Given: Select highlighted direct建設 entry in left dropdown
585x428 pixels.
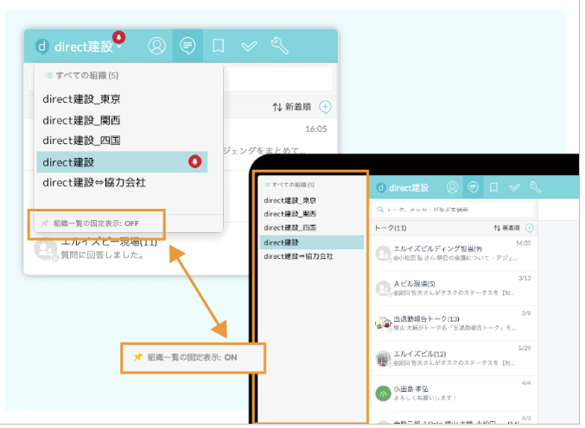Looking at the screenshot, I should pyautogui.click(x=122, y=162).
